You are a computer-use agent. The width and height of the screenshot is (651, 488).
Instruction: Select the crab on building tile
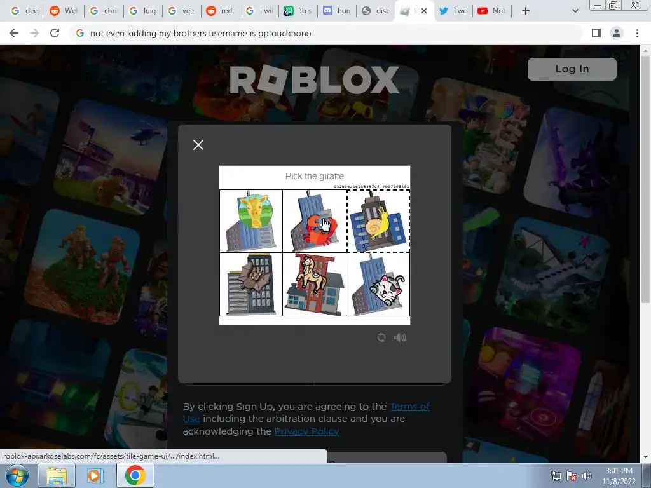314,221
